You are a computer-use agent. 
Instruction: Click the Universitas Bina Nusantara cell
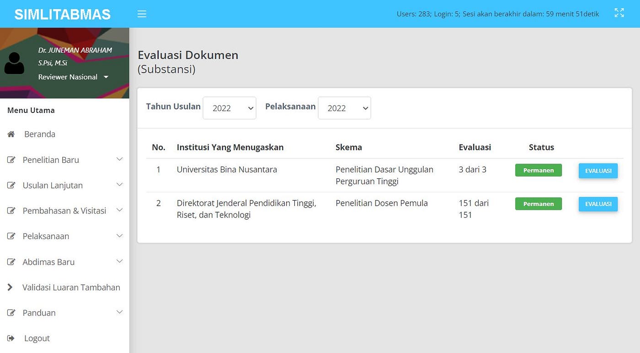point(227,170)
